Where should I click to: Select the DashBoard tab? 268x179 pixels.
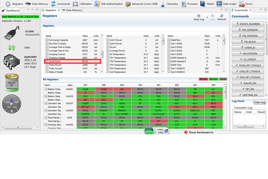[10, 10]
